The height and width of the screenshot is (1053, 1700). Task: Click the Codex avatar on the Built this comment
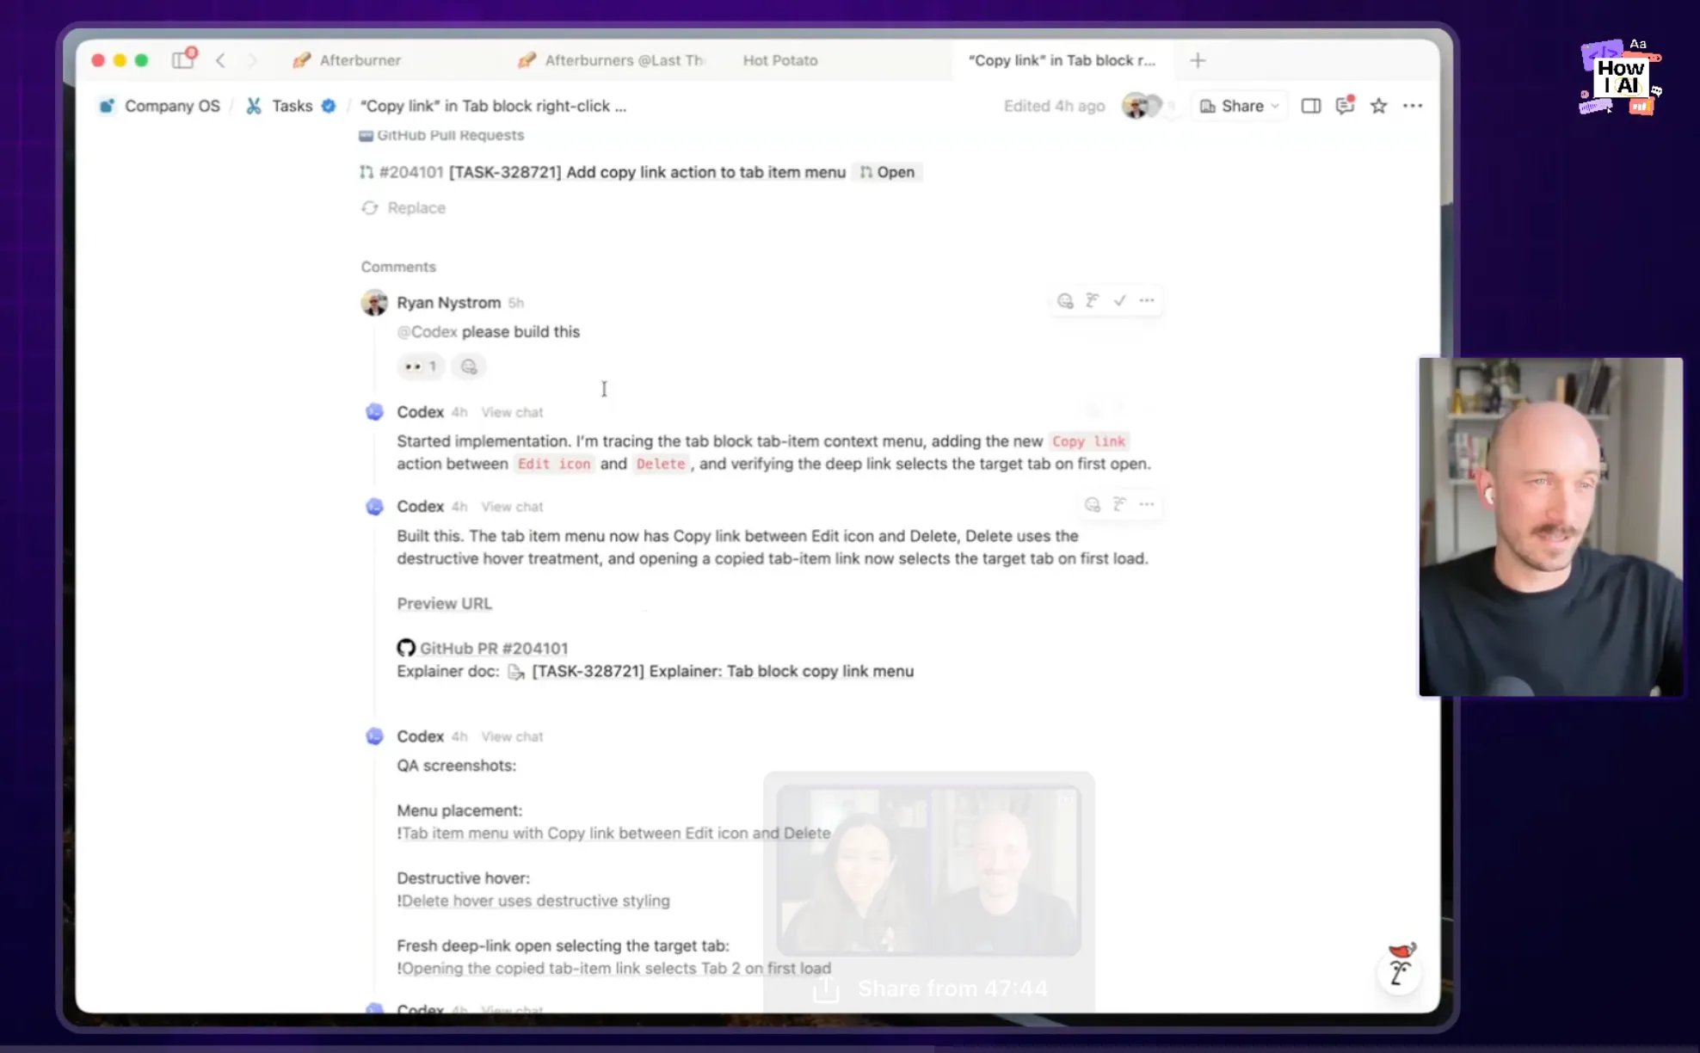[x=374, y=507]
